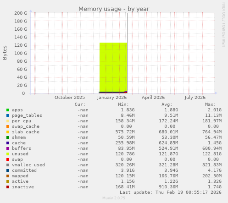Click the 'July 2026' axis label

[195, 98]
